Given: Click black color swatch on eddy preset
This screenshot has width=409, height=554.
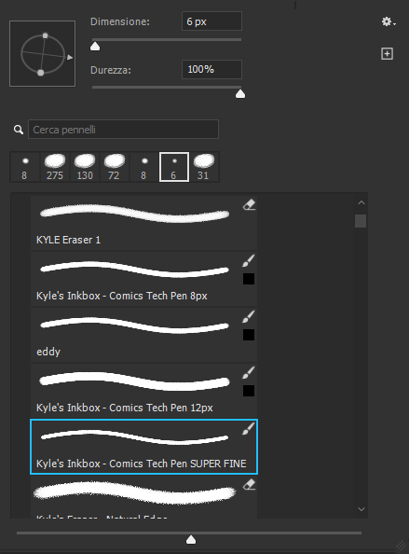Looking at the screenshot, I should 249,335.
